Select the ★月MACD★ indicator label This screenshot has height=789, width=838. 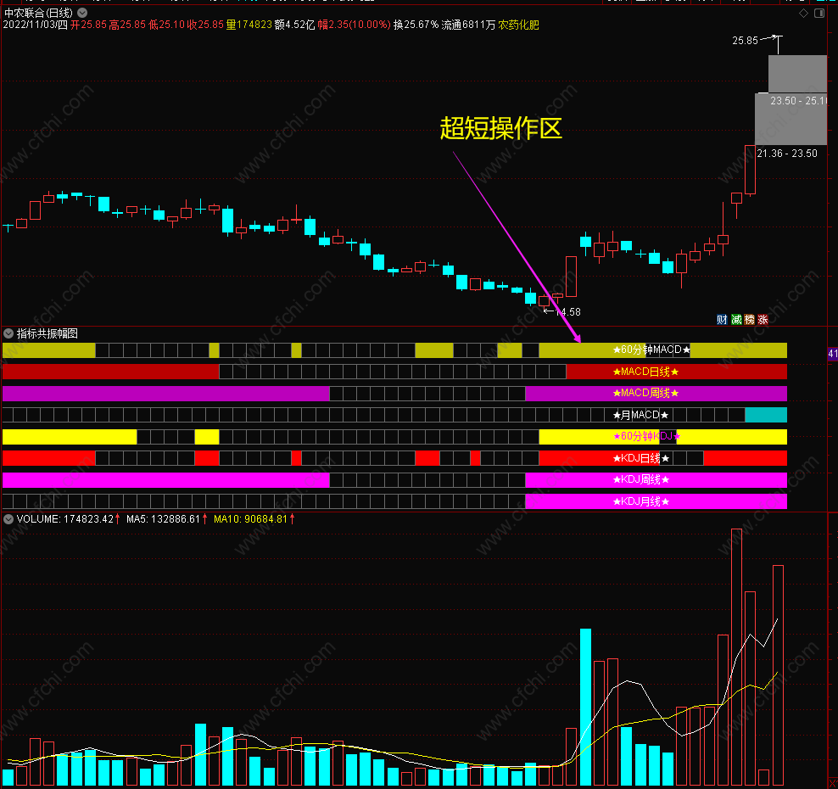point(640,415)
